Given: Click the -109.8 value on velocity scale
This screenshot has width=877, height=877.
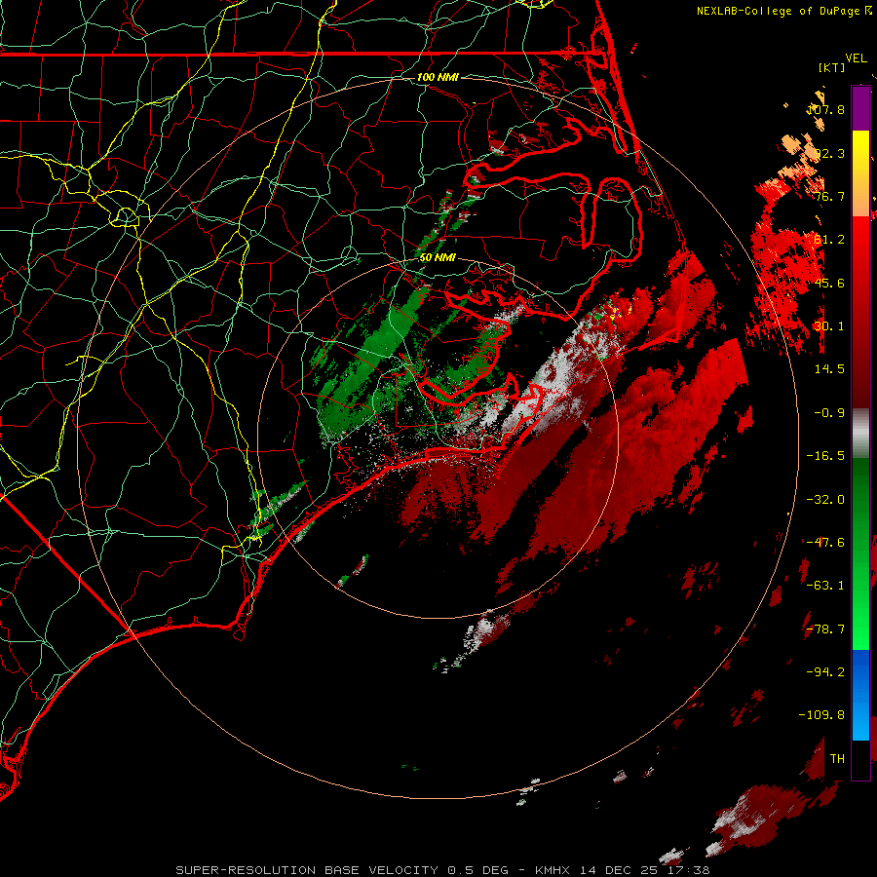Looking at the screenshot, I should pos(821,715).
